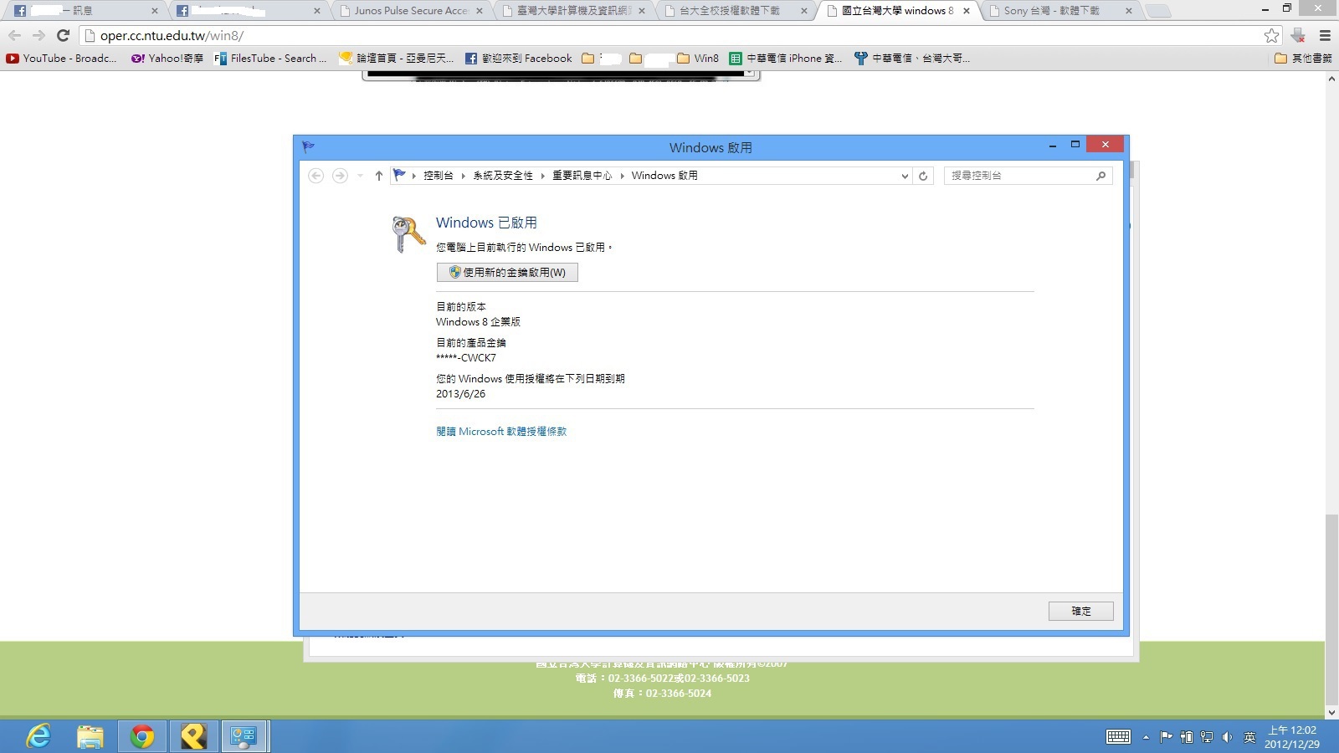Open the 閱讀 Microsoft 軟體授權條款 link

coord(501,432)
